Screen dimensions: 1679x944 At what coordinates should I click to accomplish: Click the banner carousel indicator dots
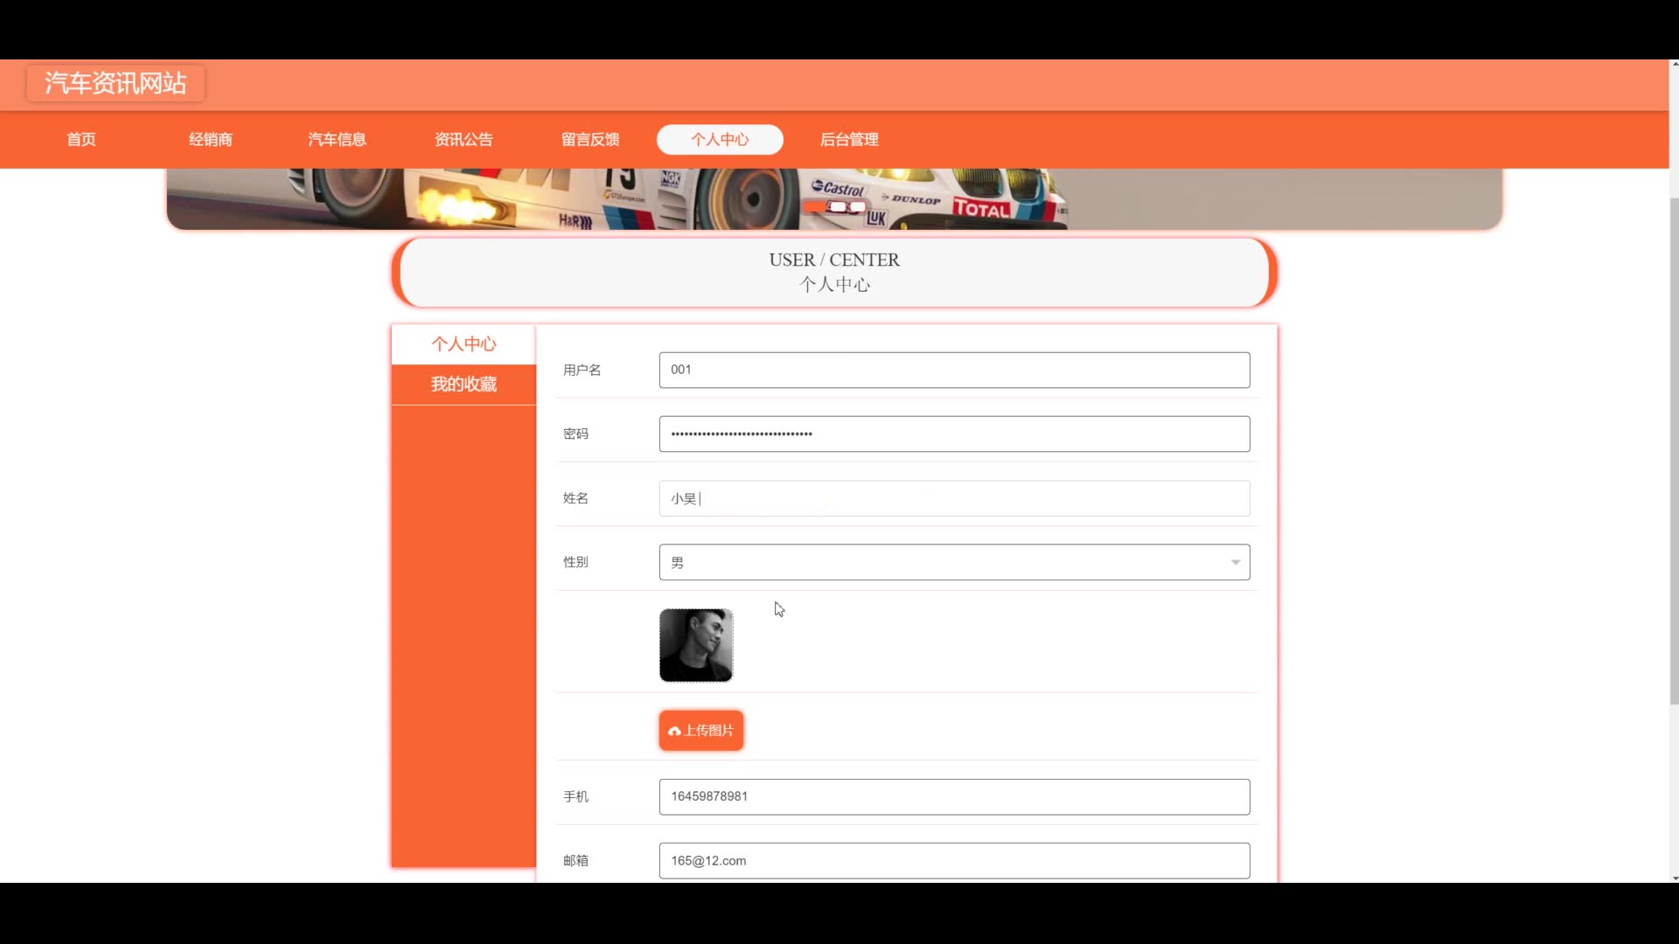[x=836, y=207]
